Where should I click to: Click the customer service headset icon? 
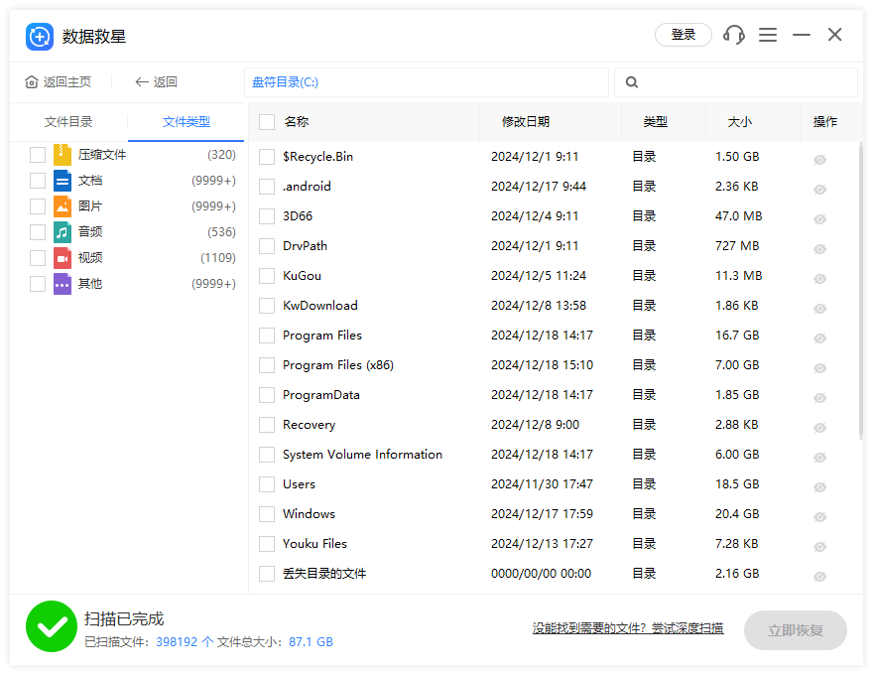[x=734, y=35]
